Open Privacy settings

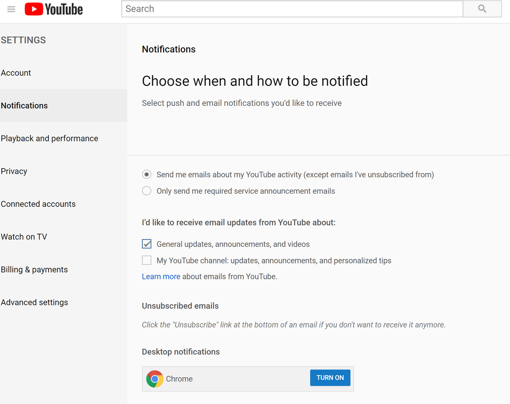[x=14, y=171]
